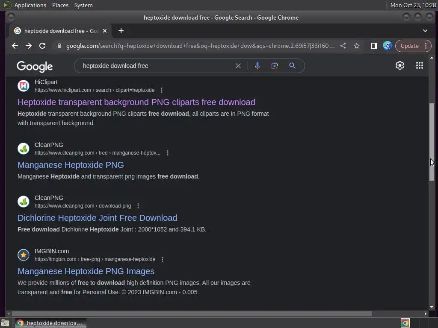Open the Manganese Heptoxide PNG result
Screen dimensions: 438x328
tap(71, 165)
